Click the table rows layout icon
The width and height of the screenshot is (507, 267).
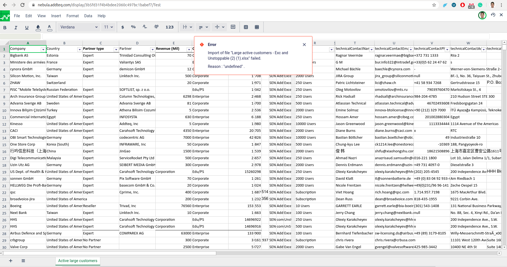(x=246, y=27)
